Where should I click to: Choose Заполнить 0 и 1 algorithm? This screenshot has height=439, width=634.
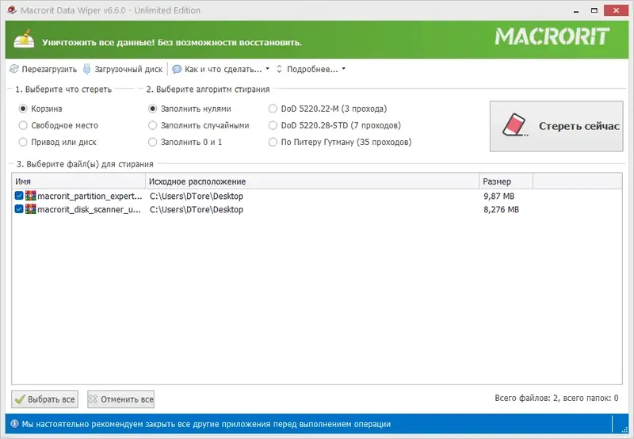click(152, 142)
